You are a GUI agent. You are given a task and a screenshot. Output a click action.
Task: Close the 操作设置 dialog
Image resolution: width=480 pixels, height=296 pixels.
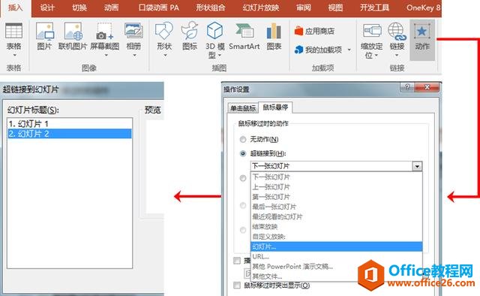pyautogui.click(x=427, y=87)
